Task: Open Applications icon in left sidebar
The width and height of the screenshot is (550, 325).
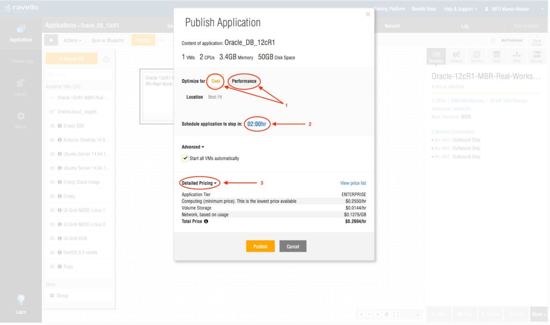Action: pos(20,33)
